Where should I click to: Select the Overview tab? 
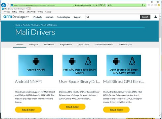20,45
